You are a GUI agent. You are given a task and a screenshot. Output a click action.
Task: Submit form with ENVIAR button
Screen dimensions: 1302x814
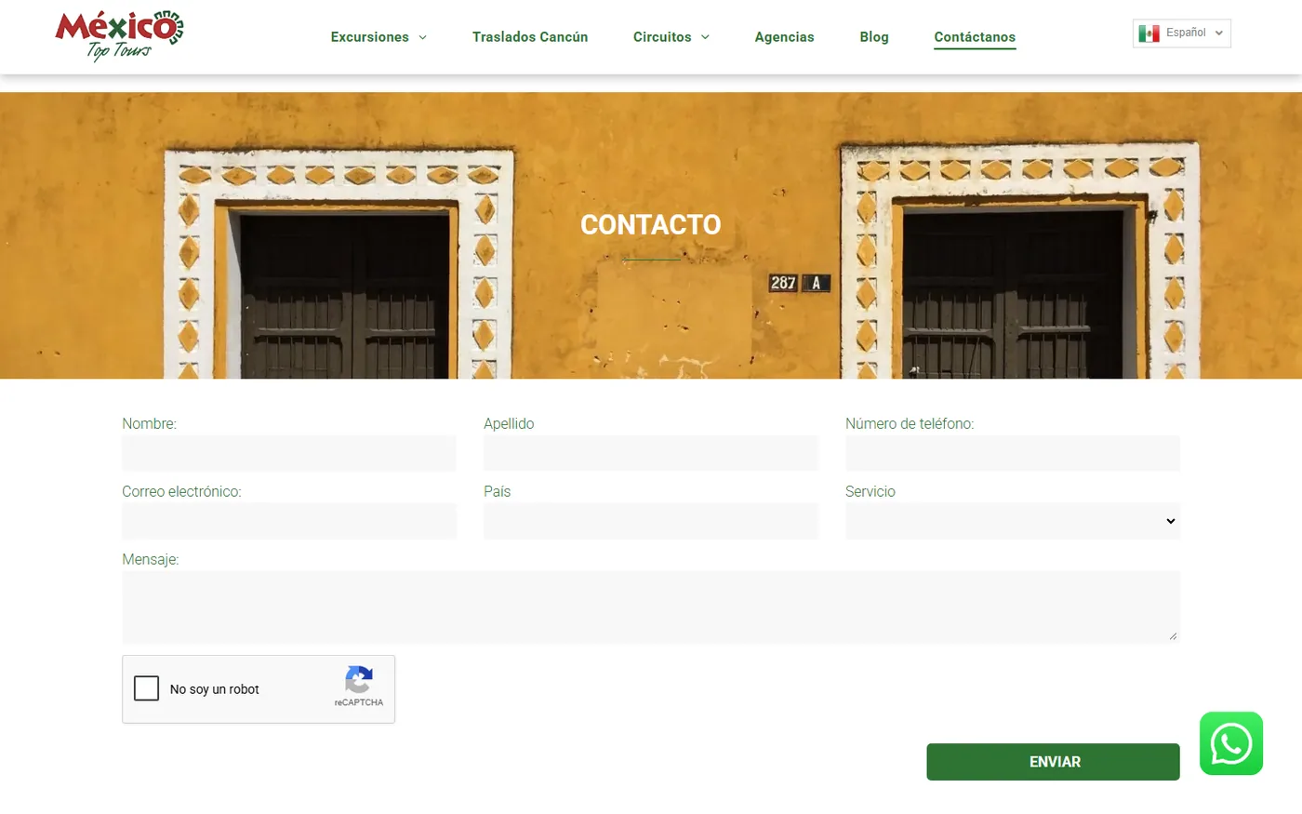[x=1053, y=762]
